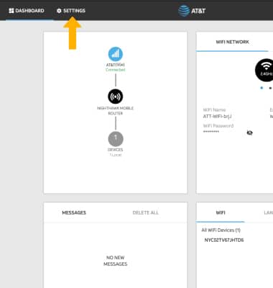Screen dimensions: 273x288
Task: Select the second dark carousel dot
Action: tap(270, 88)
